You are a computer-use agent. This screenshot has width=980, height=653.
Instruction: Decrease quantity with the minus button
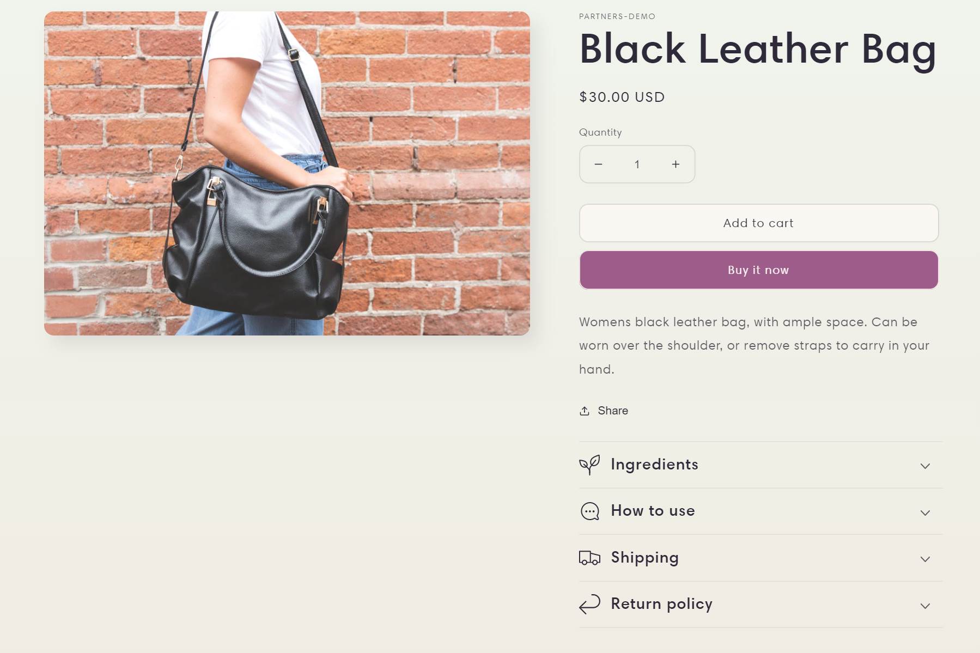pos(598,164)
